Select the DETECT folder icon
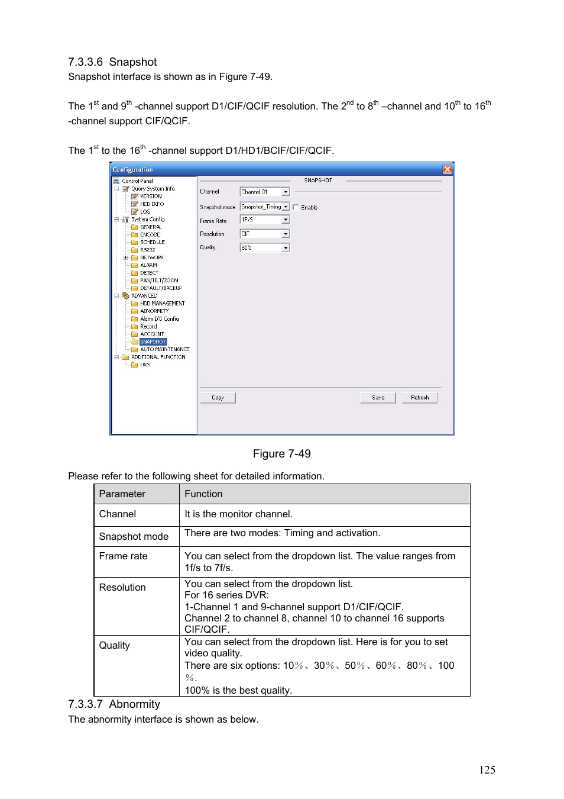 click(x=134, y=273)
